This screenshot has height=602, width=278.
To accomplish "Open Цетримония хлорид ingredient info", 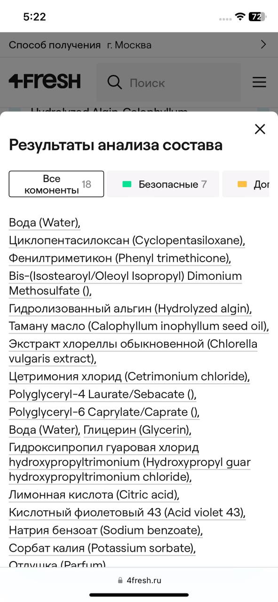I will (129, 377).
